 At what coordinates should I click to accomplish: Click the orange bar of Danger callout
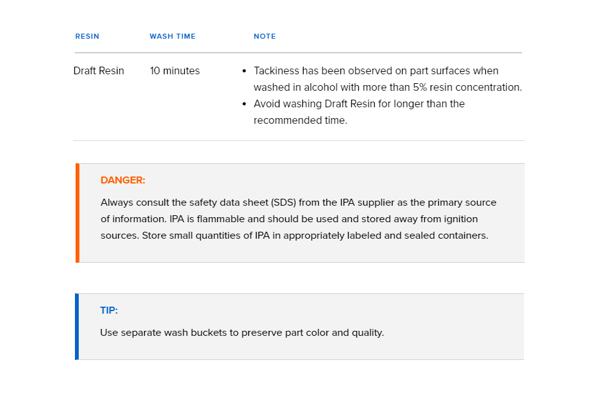[77, 213]
